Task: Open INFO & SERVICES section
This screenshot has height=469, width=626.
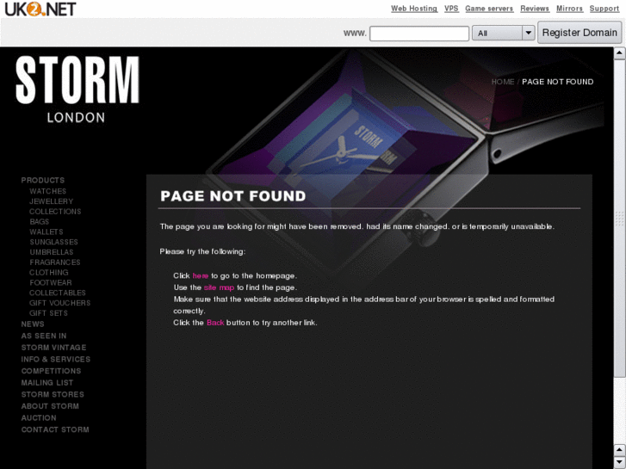Action: pos(56,359)
